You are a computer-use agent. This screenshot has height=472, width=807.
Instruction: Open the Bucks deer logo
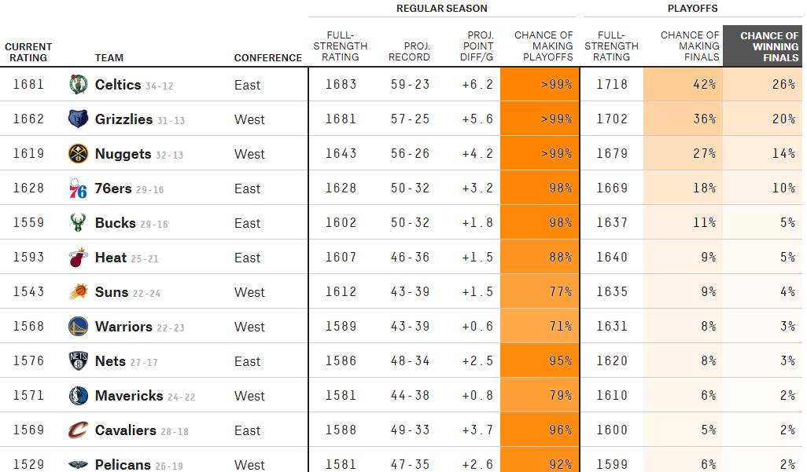click(78, 222)
